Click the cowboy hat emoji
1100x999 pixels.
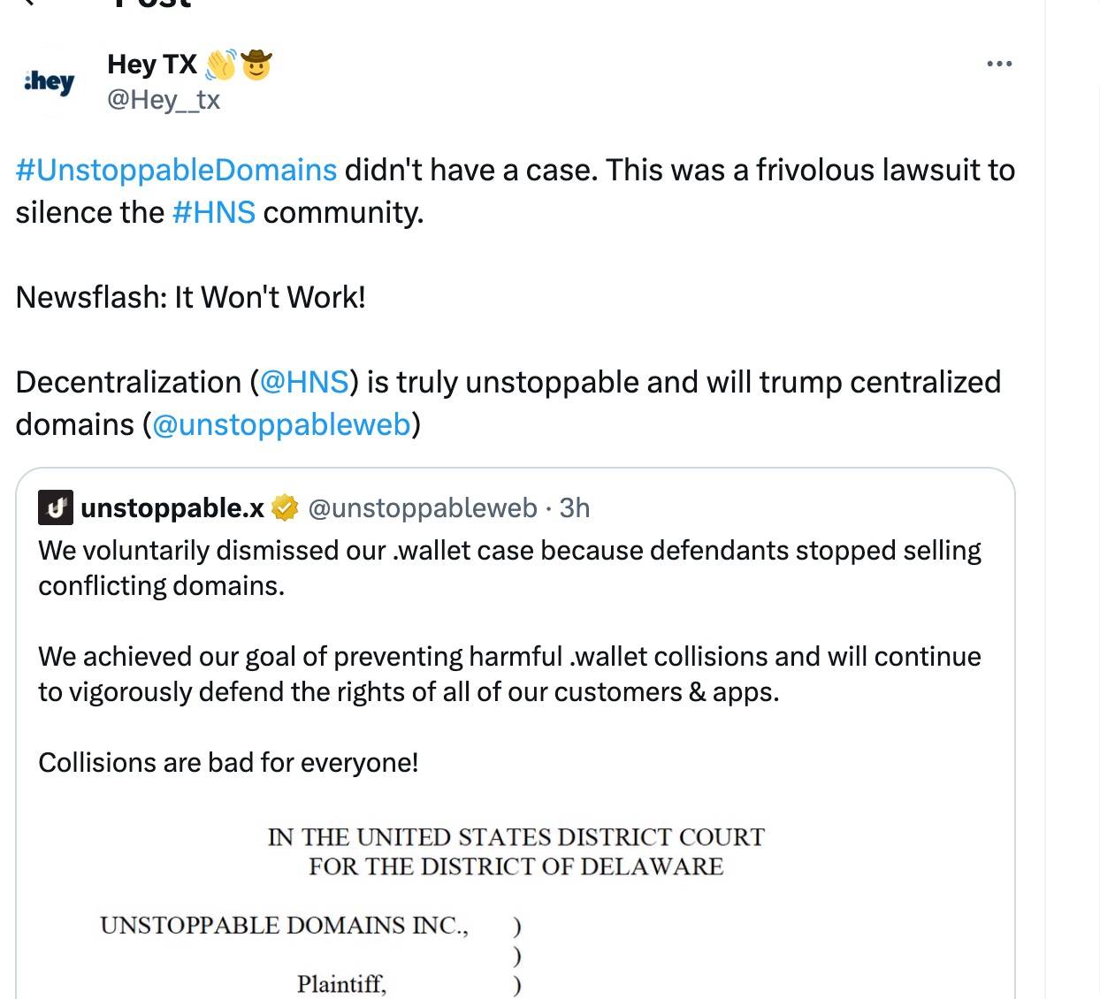[x=256, y=65]
